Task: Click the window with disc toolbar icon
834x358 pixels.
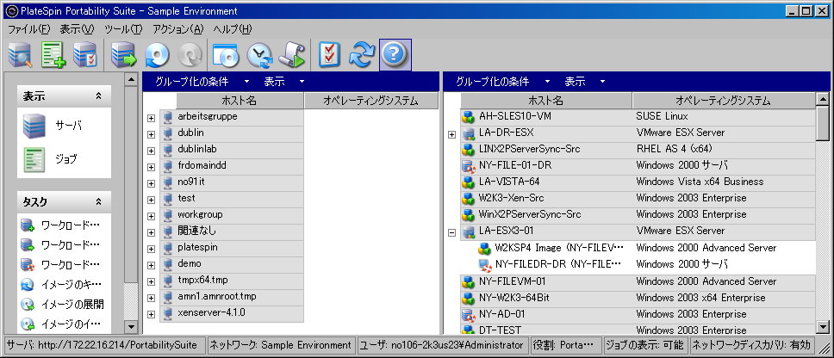Action: 226,55
